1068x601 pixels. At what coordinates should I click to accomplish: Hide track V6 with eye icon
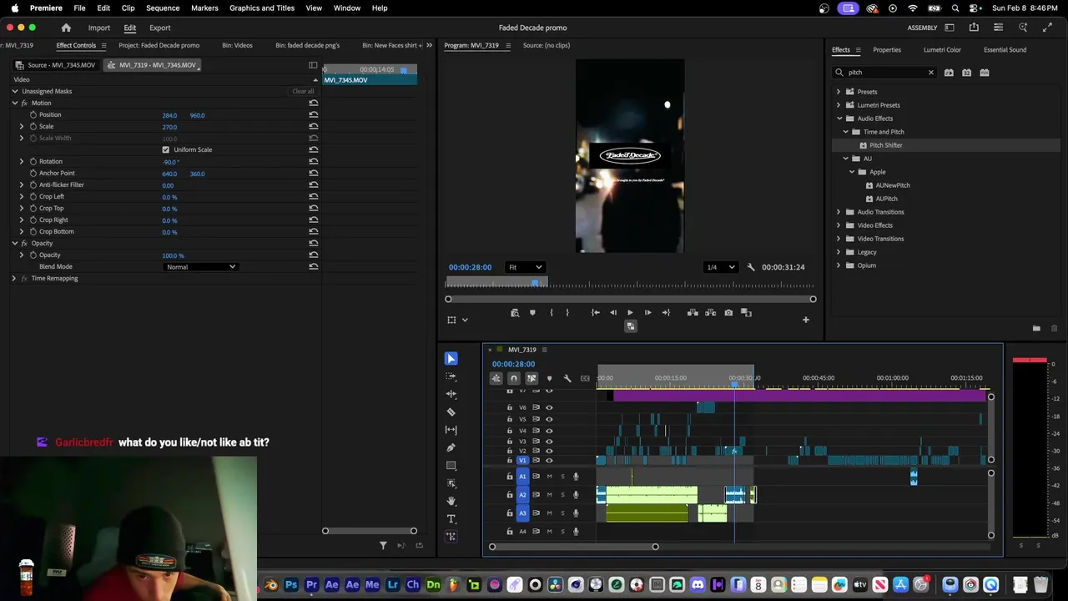click(549, 407)
